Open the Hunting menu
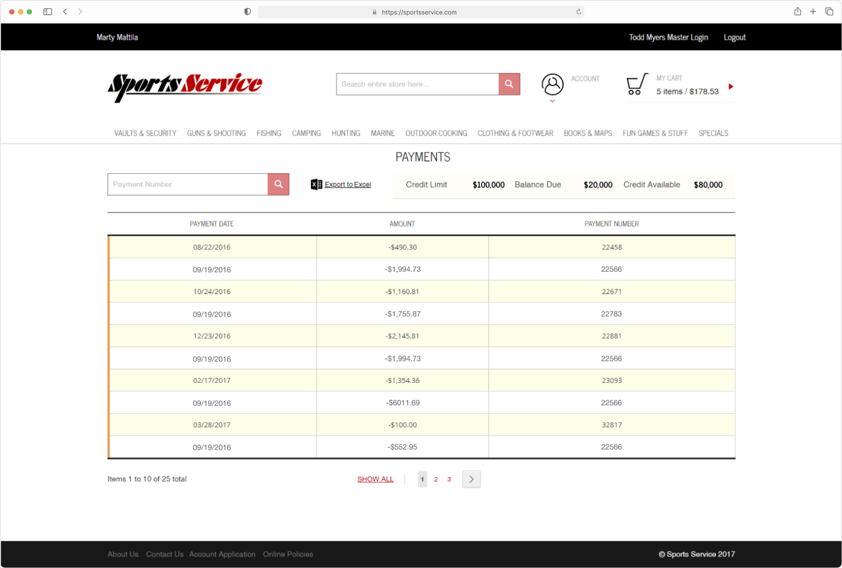 tap(346, 133)
